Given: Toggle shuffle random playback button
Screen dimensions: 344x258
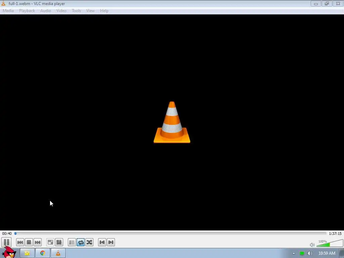Looking at the screenshot, I should 89,243.
